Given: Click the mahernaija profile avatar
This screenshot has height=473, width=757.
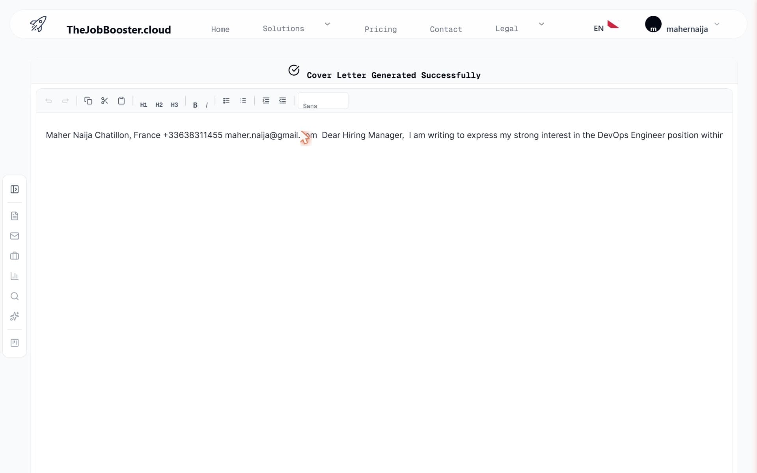Looking at the screenshot, I should 653,24.
